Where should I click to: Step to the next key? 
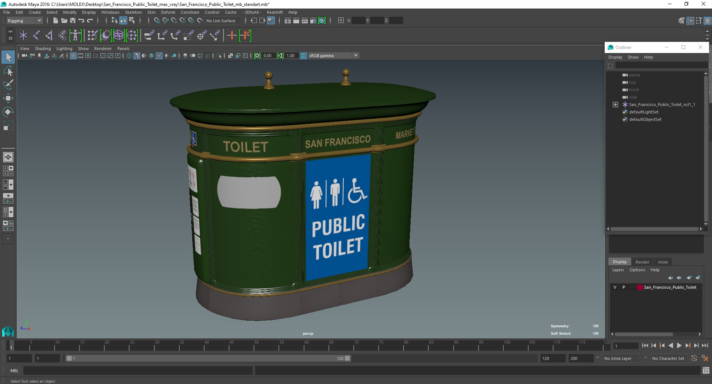click(687, 345)
